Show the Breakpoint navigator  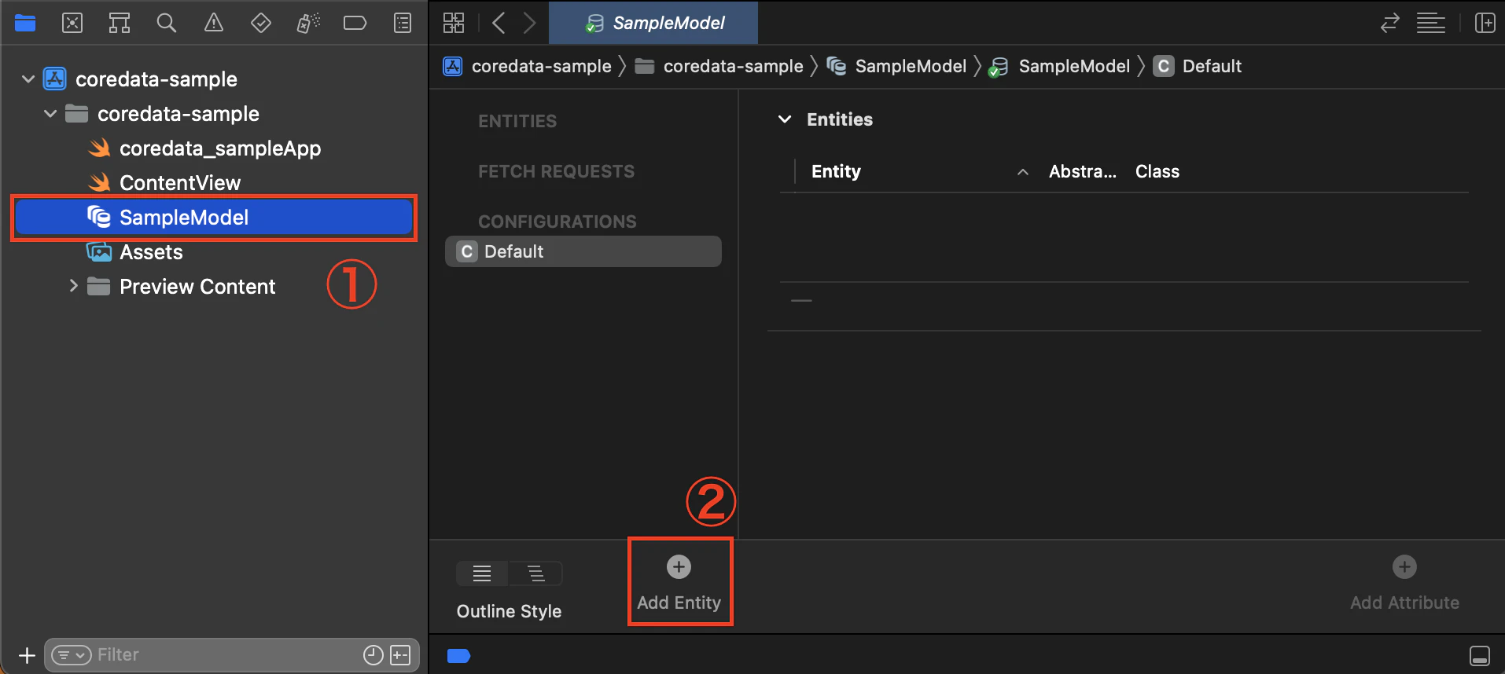[355, 23]
